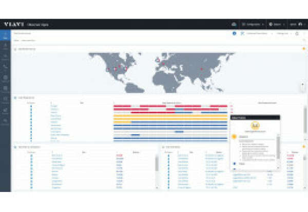Viewport: 308px width, 212px height.
Task: Select the top highlighted icon in left sidebar
Action: tap(5, 35)
